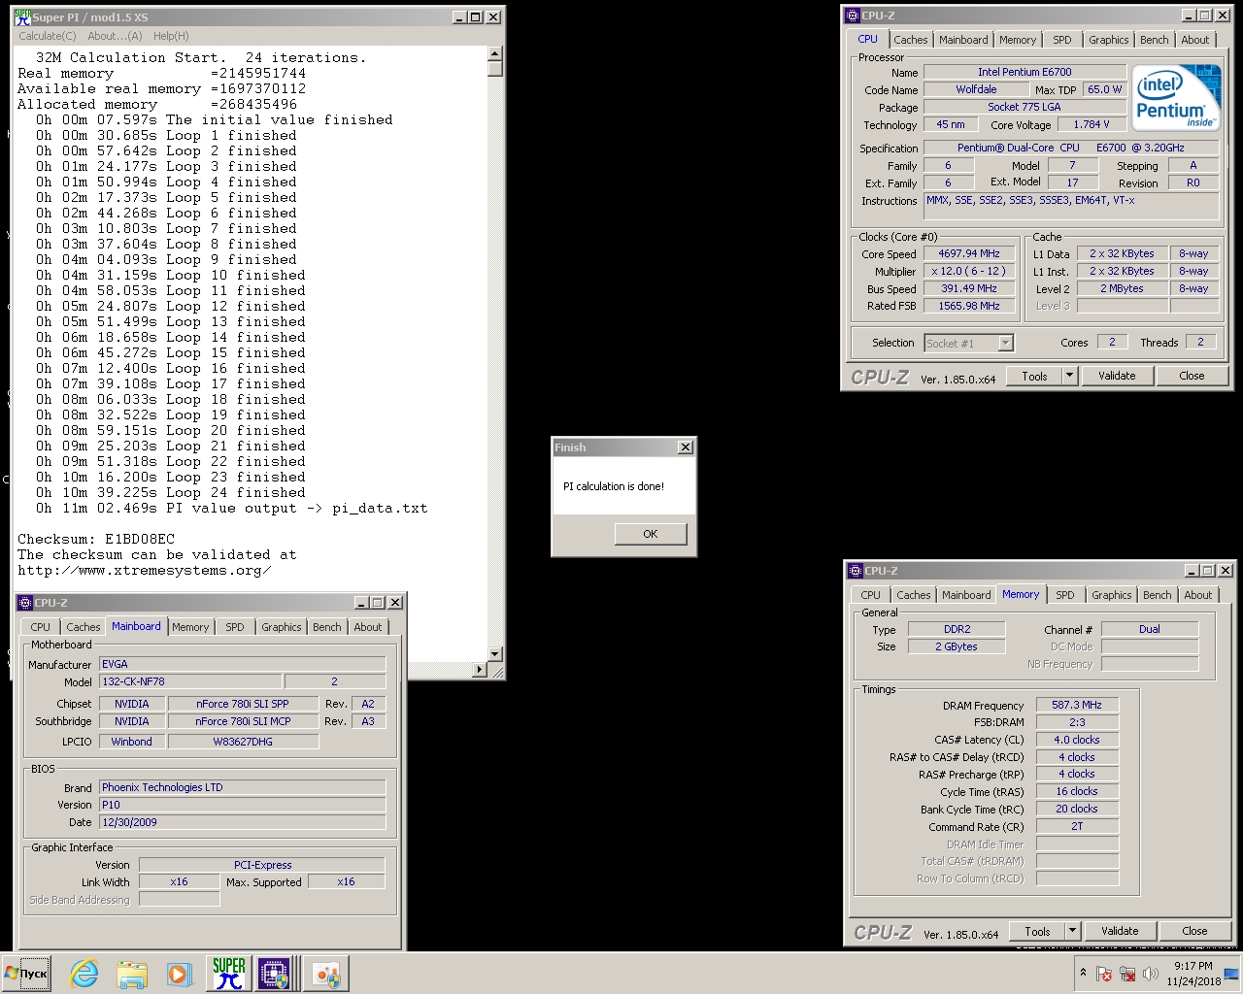This screenshot has width=1243, height=994.
Task: Open Mainboard tab in the top-right CPU-Z window
Action: point(963,40)
